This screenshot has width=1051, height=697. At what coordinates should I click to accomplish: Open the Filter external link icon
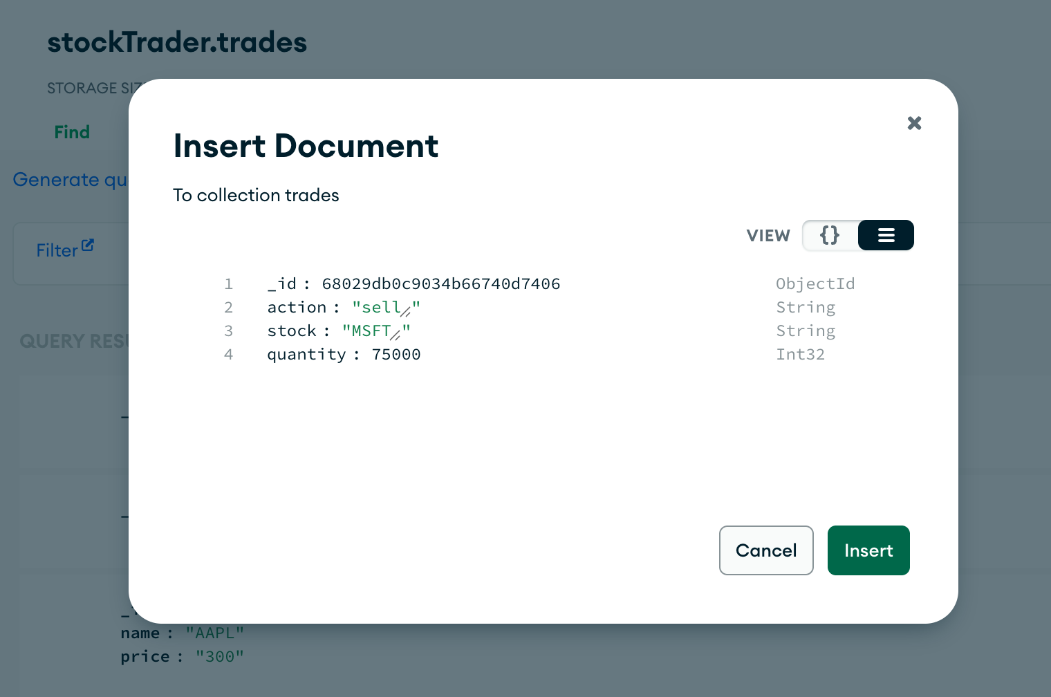coord(87,245)
